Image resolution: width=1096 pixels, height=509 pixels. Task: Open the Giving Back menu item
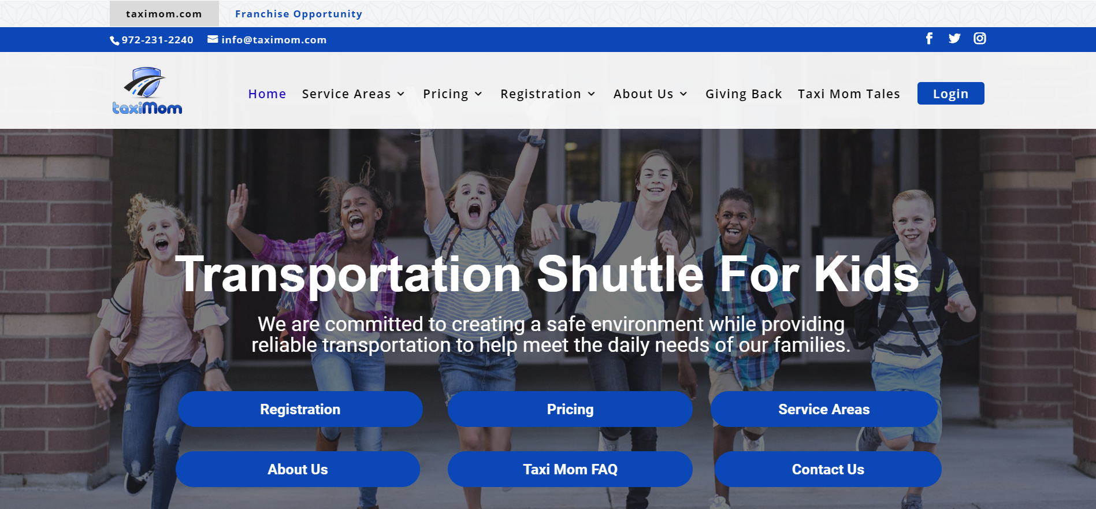point(744,94)
